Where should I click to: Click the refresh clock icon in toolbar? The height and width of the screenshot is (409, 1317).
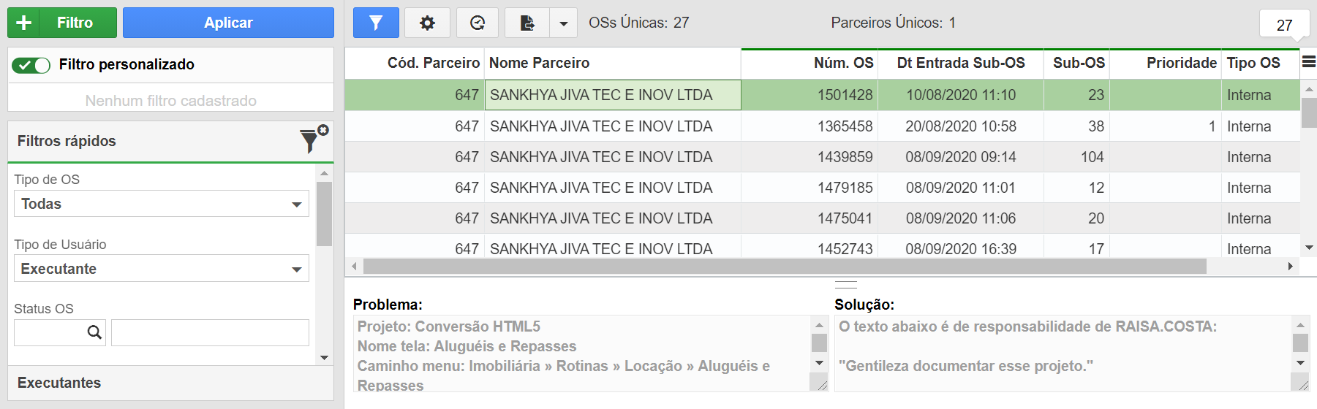478,23
